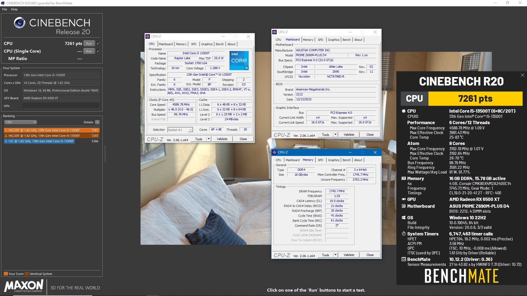Open Graphics tab in first CPU-Z window
Image resolution: width=527 pixels, height=296 pixels.
207,44
